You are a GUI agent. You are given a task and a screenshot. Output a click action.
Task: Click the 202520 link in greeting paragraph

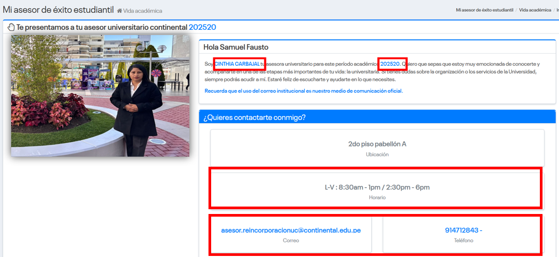390,64
